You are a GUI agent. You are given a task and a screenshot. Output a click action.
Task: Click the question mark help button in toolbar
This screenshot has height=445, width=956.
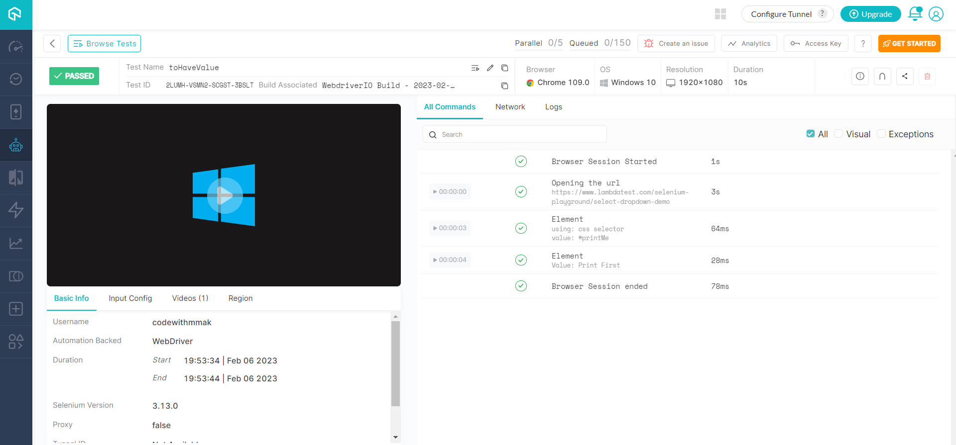(863, 44)
